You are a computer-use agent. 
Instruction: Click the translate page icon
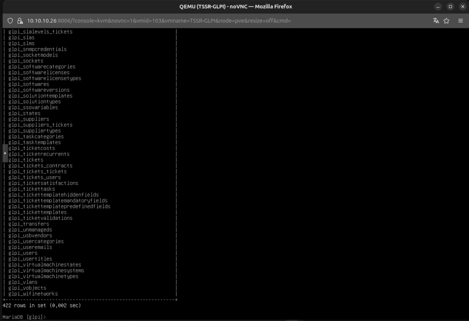pyautogui.click(x=436, y=21)
